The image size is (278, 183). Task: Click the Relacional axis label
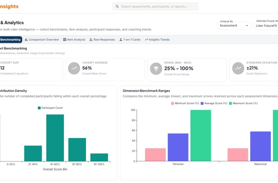tap(260, 164)
